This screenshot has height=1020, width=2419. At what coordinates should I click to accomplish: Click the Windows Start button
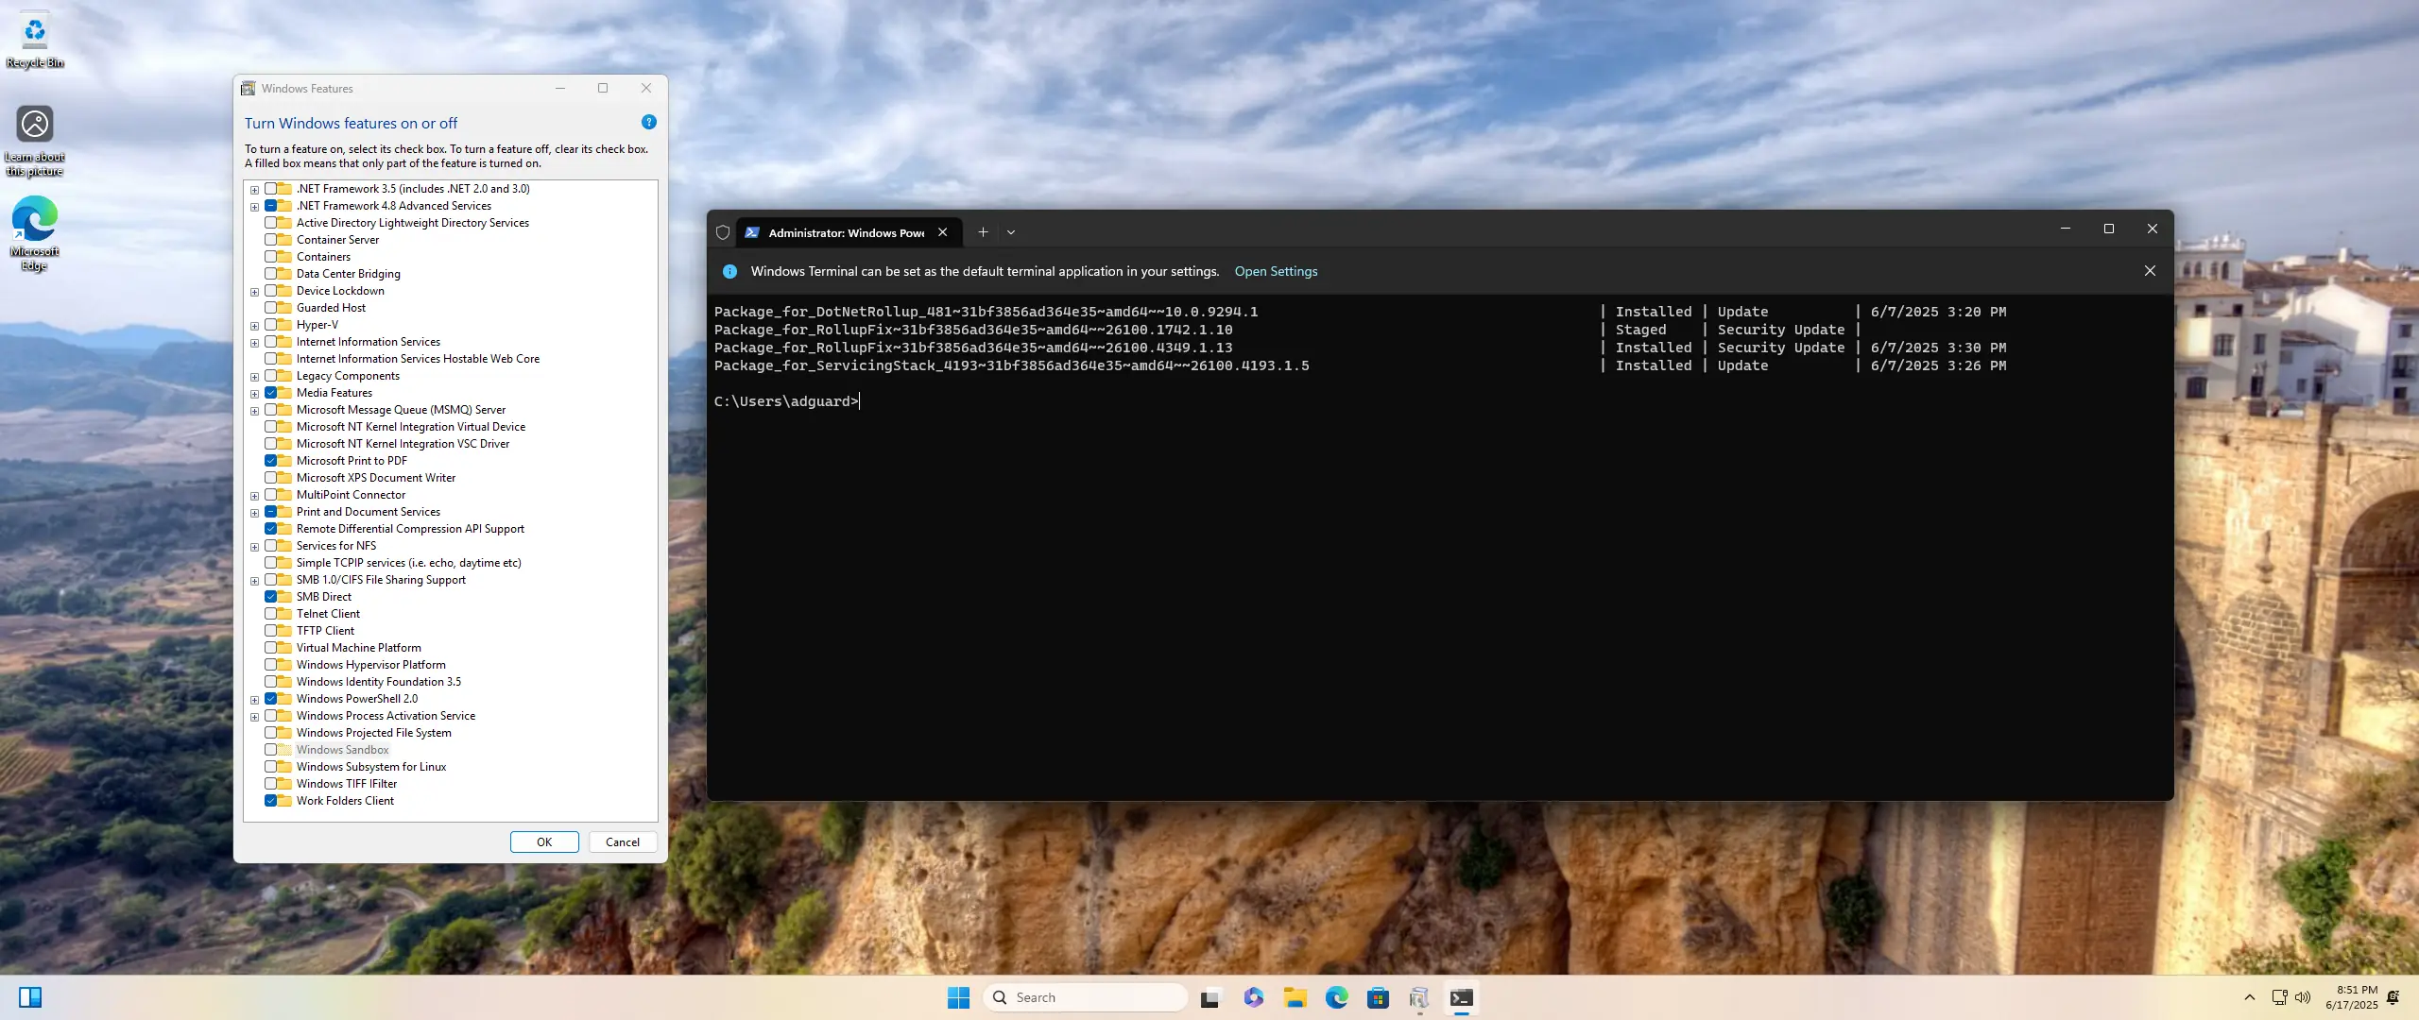958,997
